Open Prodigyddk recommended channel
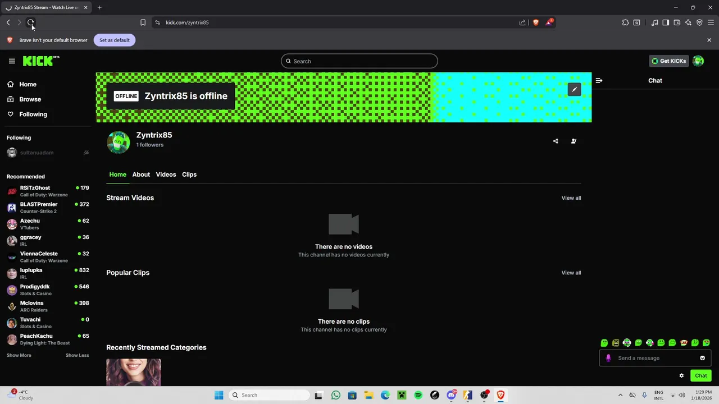The height and width of the screenshot is (404, 719). (48, 290)
